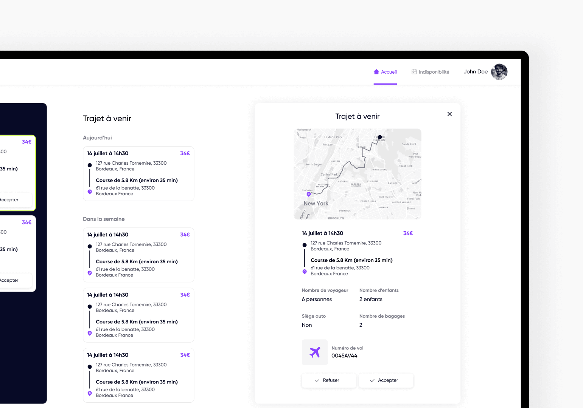The height and width of the screenshot is (408, 583).
Task: Click the 'Dans la semaine' section heading
Action: pos(104,219)
